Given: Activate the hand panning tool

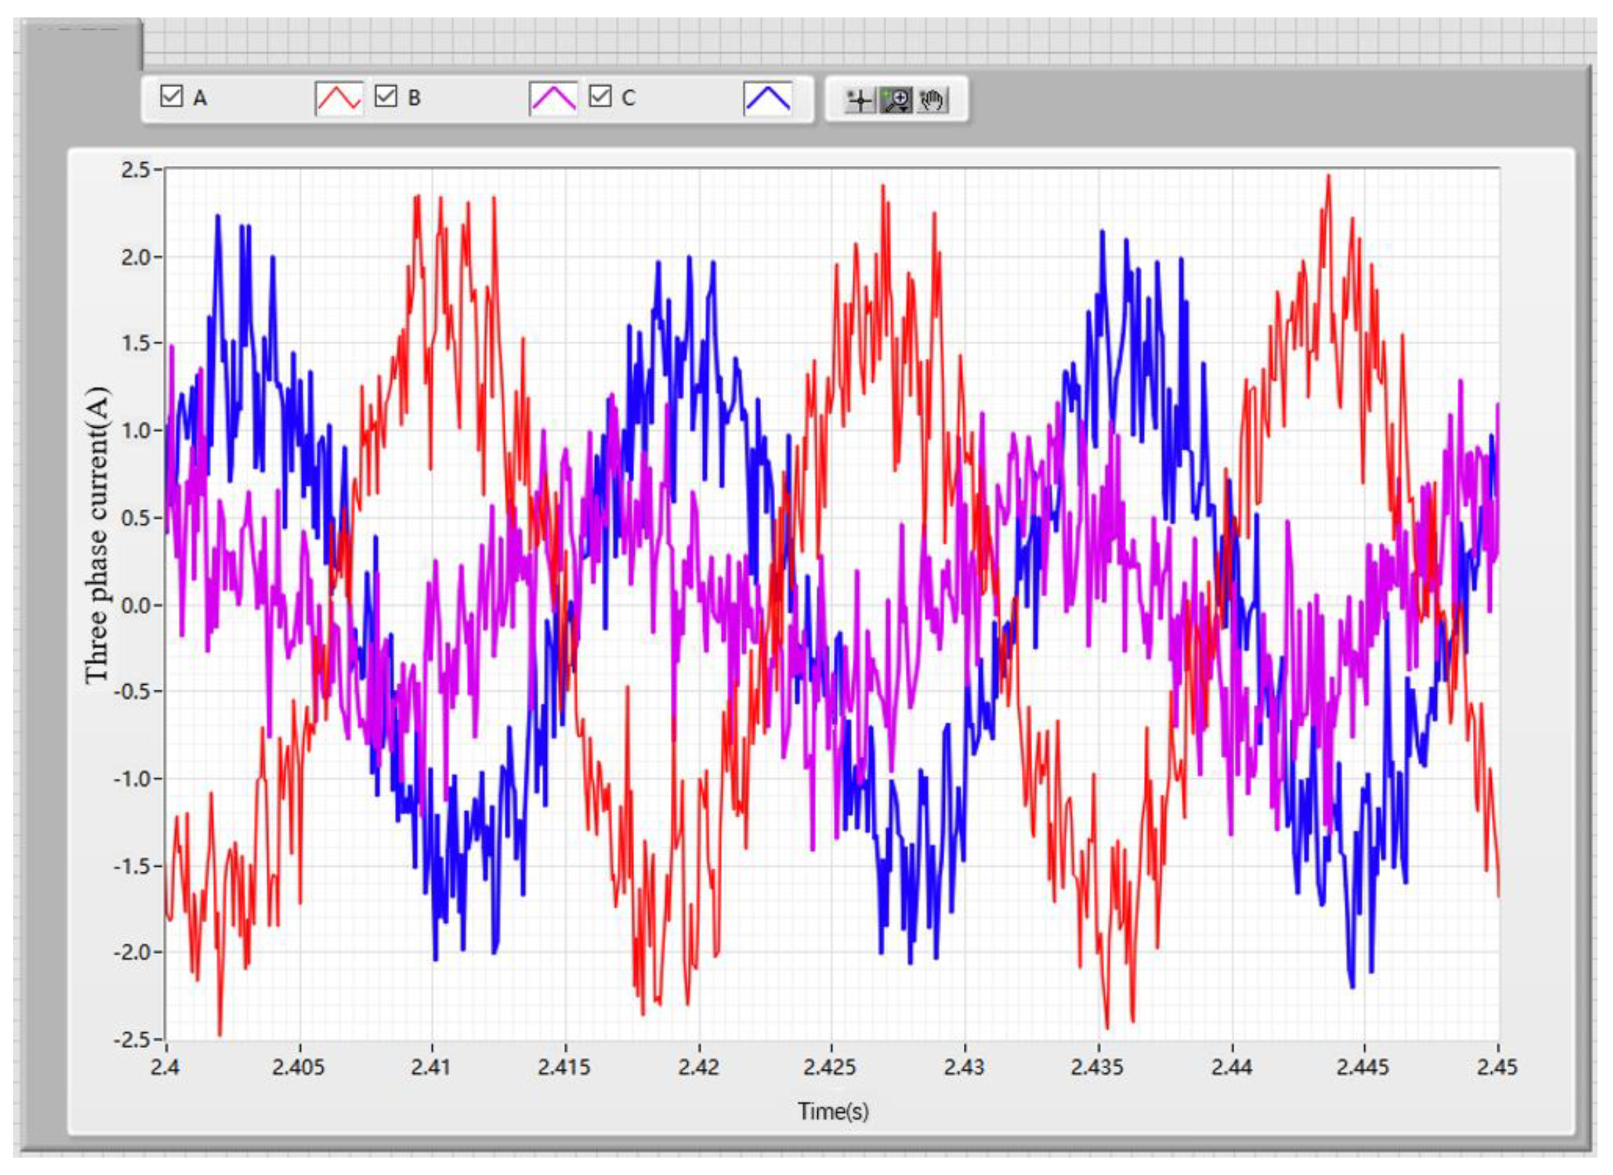Looking at the screenshot, I should tap(933, 100).
